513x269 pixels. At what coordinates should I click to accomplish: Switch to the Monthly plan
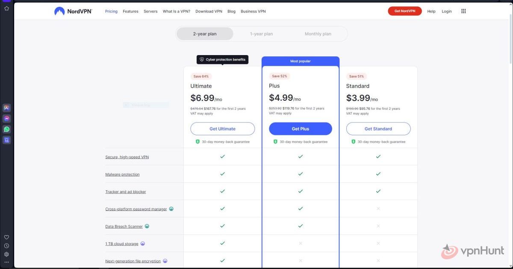[x=318, y=34]
